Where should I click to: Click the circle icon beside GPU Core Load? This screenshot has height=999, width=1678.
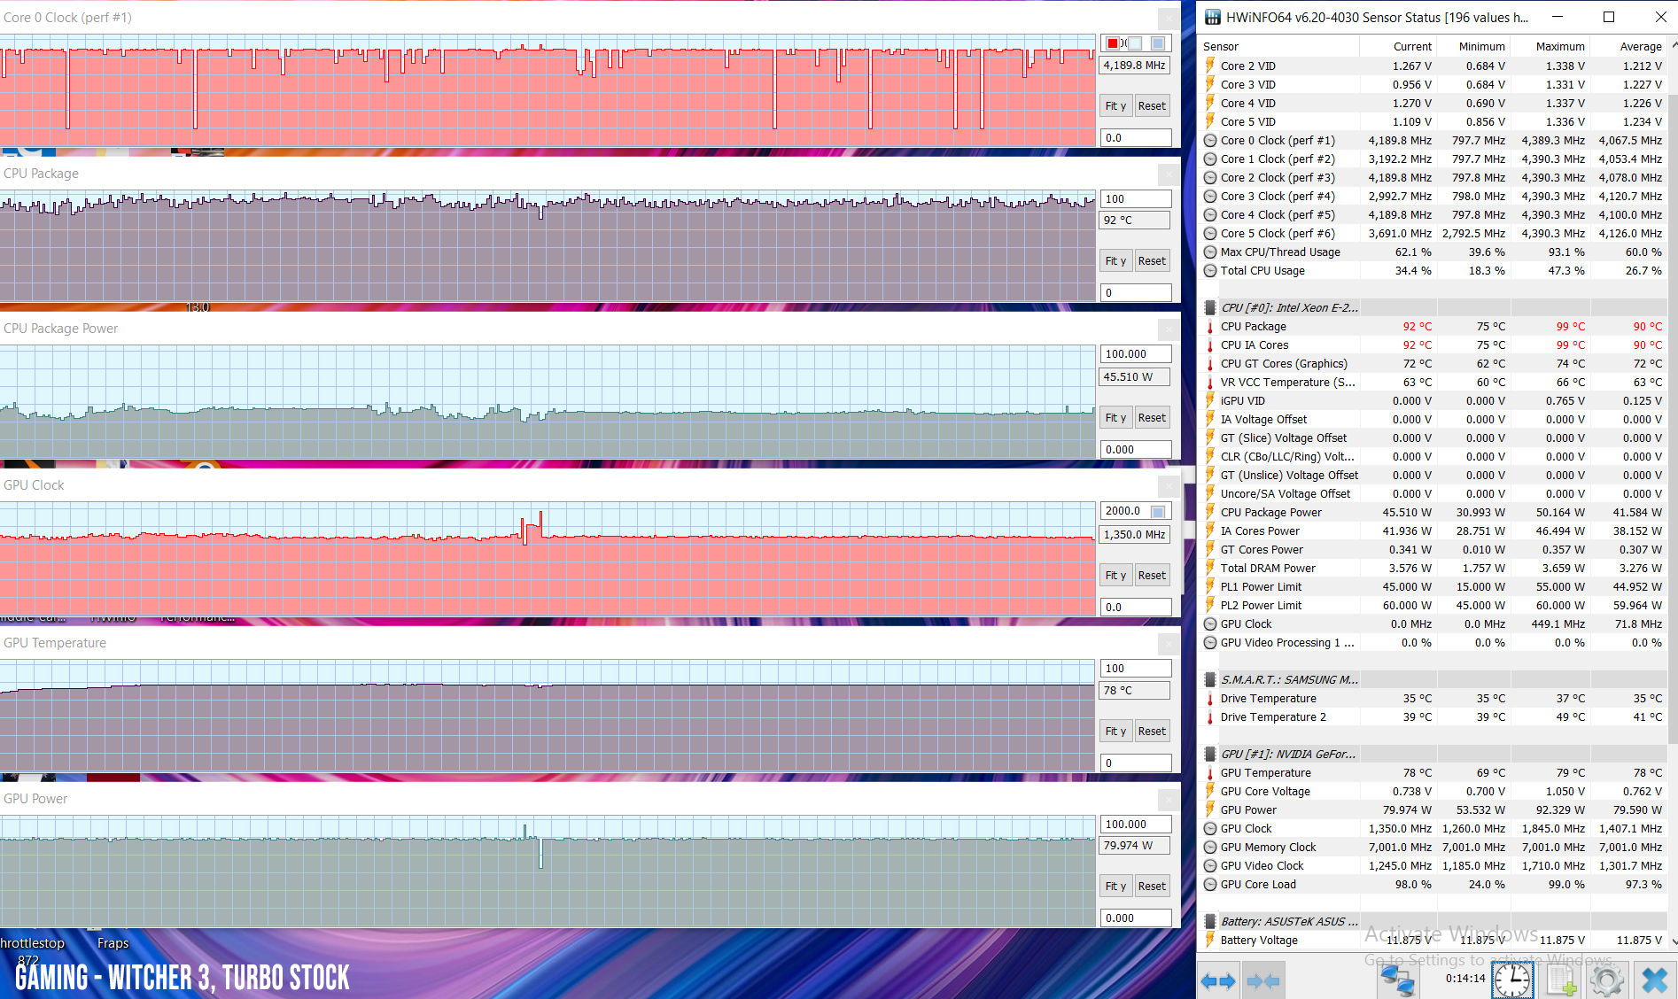(1210, 885)
